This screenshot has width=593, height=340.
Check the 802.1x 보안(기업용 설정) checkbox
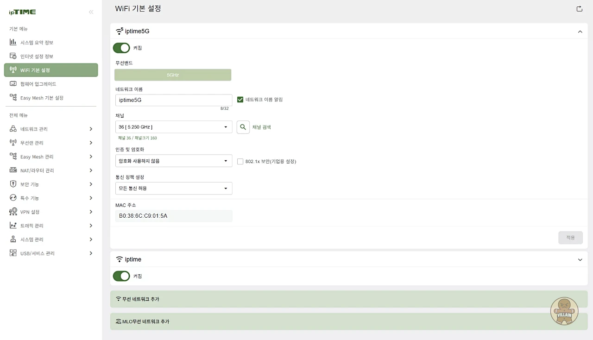click(x=240, y=162)
